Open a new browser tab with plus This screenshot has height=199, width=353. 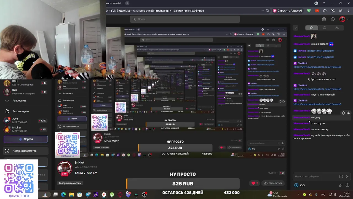tap(127, 3)
